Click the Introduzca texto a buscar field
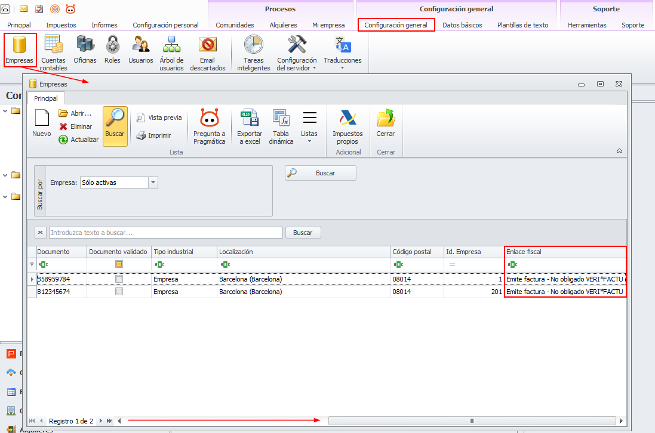Screen dimensions: 655x433 166,233
